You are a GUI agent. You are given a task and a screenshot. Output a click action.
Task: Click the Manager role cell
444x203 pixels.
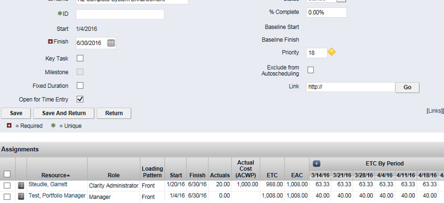(x=99, y=197)
